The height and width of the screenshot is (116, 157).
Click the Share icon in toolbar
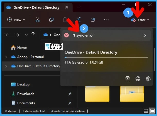93,20
